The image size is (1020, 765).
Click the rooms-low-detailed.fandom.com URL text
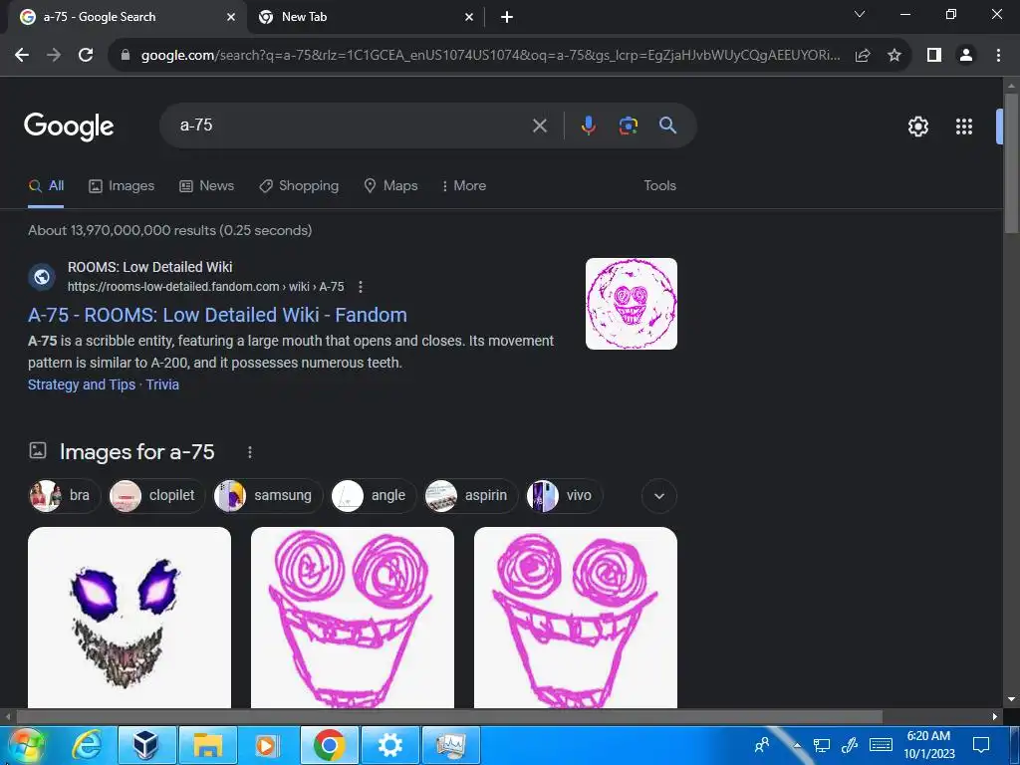[205, 287]
